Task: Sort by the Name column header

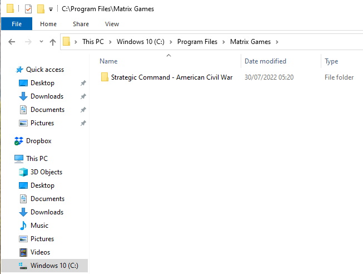Action: pyautogui.click(x=108, y=61)
